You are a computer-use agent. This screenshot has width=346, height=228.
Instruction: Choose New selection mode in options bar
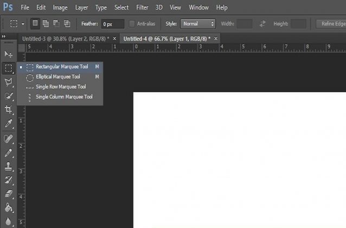[x=35, y=24]
